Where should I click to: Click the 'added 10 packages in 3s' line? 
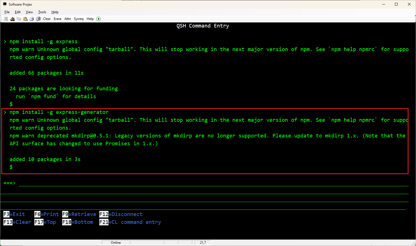[45, 159]
